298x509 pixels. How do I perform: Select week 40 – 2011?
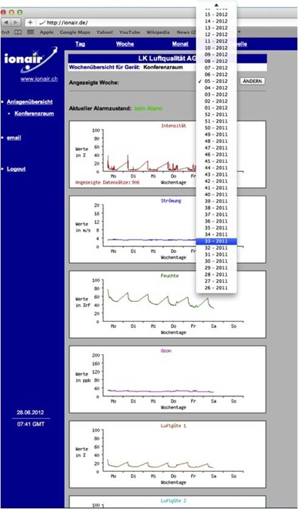(217, 194)
